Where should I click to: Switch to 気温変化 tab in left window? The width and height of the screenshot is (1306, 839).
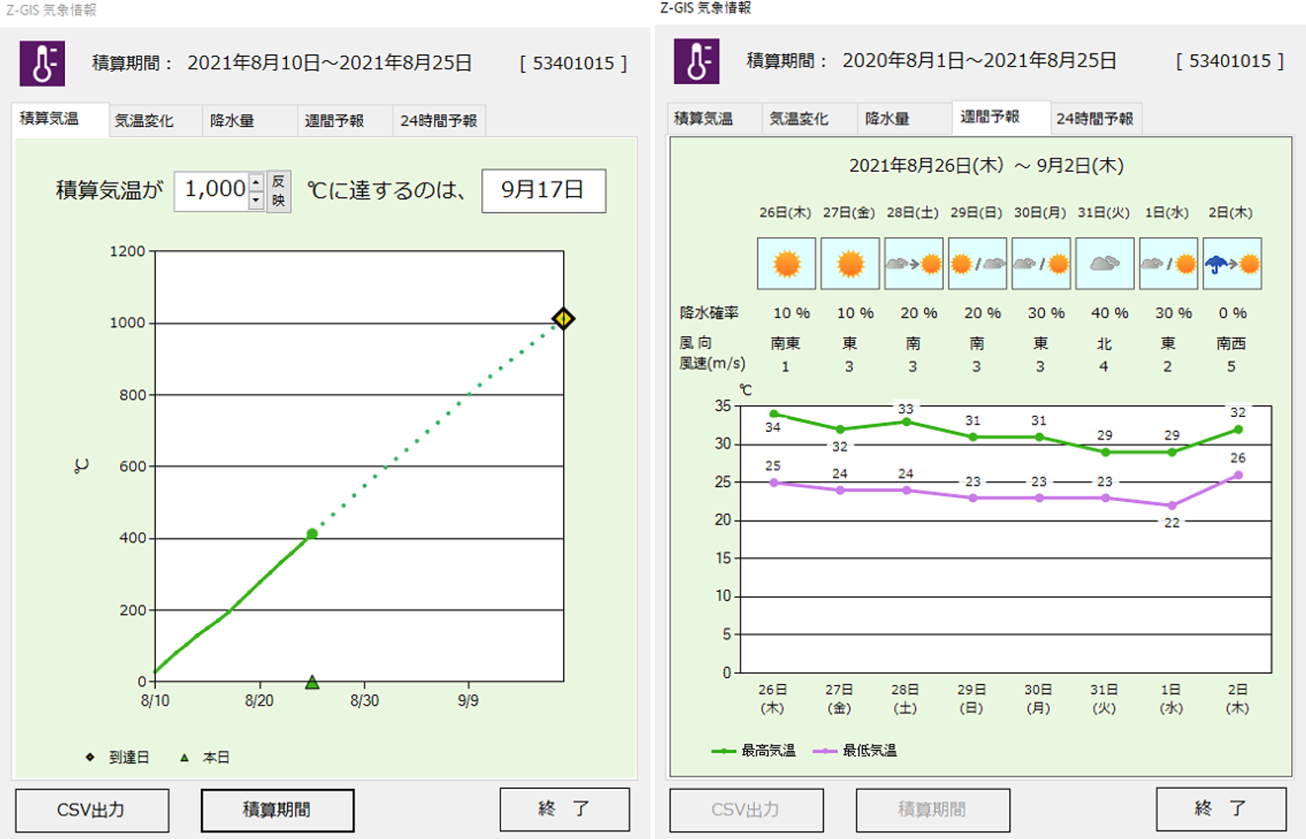[144, 121]
